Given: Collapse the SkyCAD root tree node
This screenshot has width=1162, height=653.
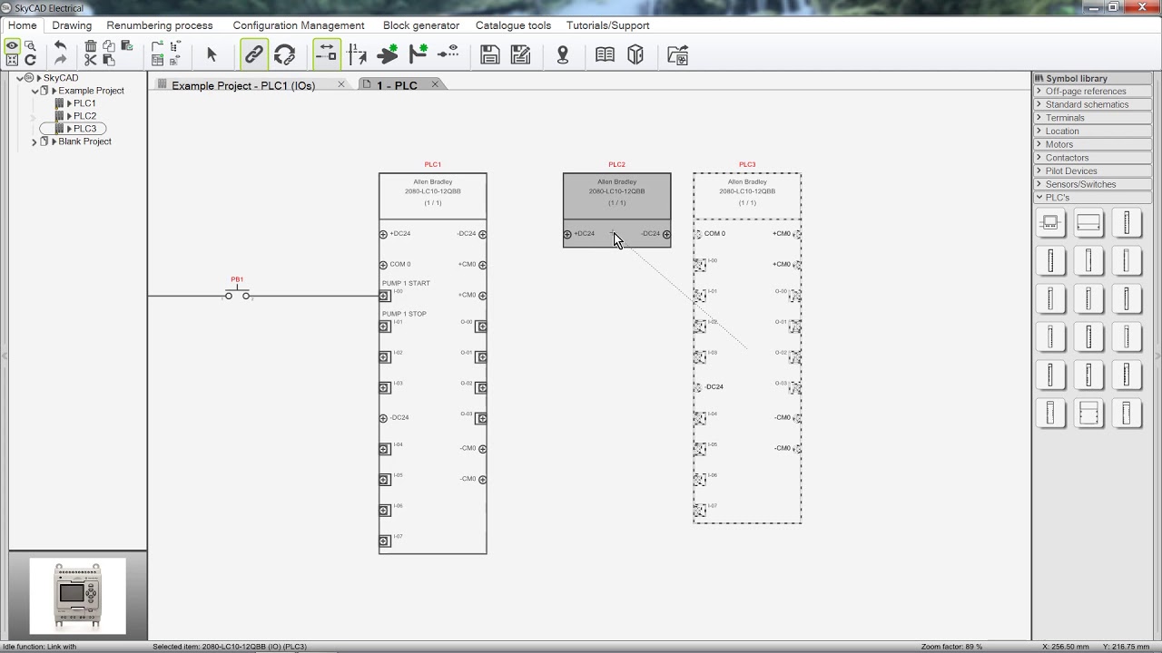Looking at the screenshot, I should pos(20,78).
